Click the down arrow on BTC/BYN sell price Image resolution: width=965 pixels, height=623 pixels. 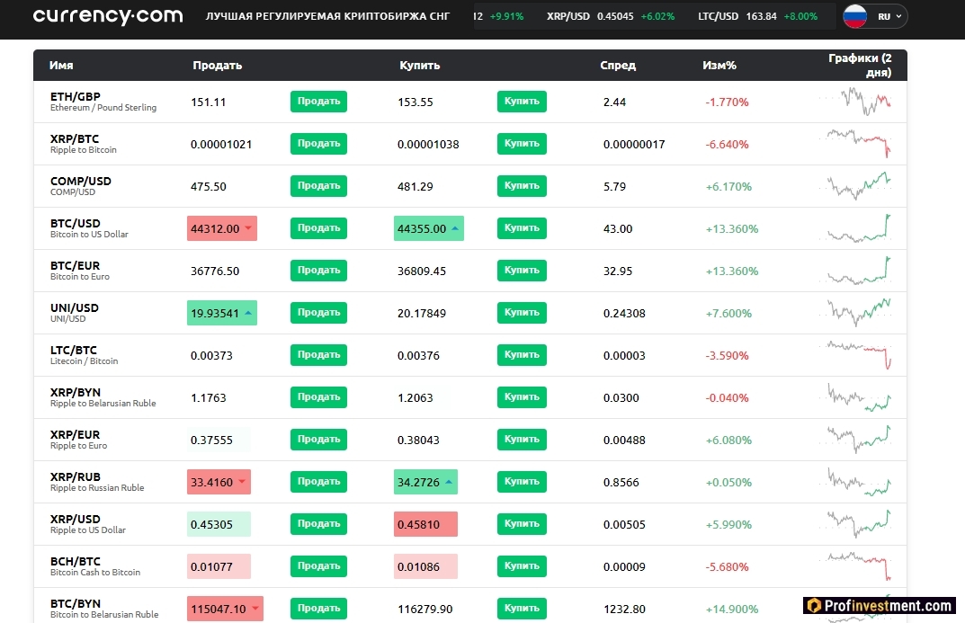coord(255,609)
